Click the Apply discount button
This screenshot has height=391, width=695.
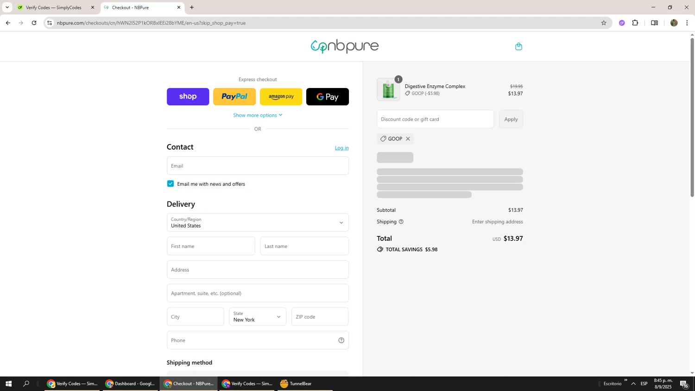pos(511,119)
